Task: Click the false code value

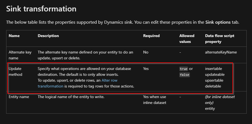Action: point(185,75)
